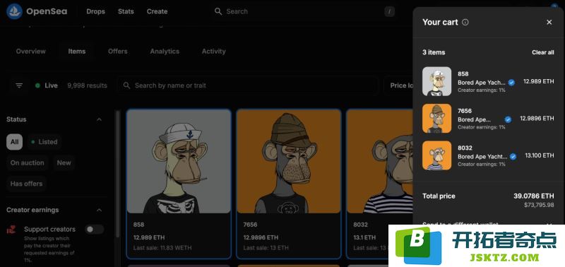Select the On auction filter
This screenshot has height=267, width=565.
pyautogui.click(x=27, y=163)
